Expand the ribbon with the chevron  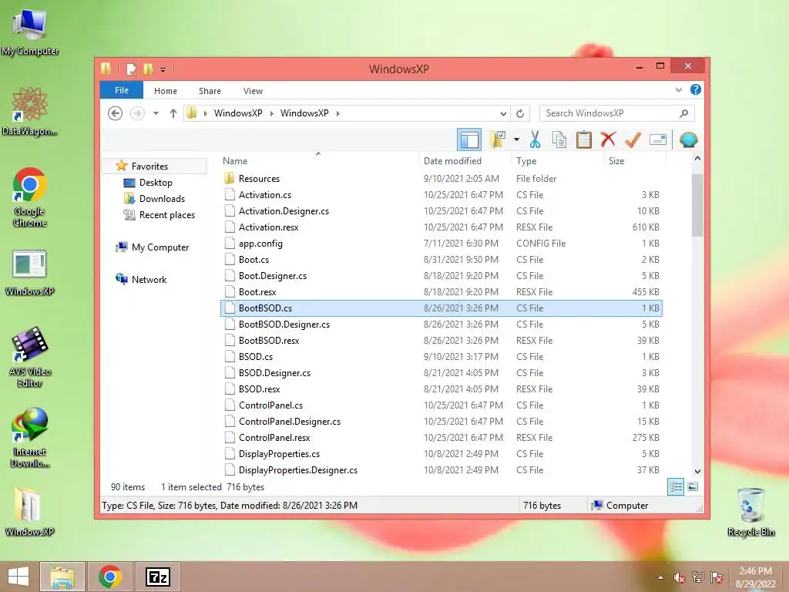[678, 90]
